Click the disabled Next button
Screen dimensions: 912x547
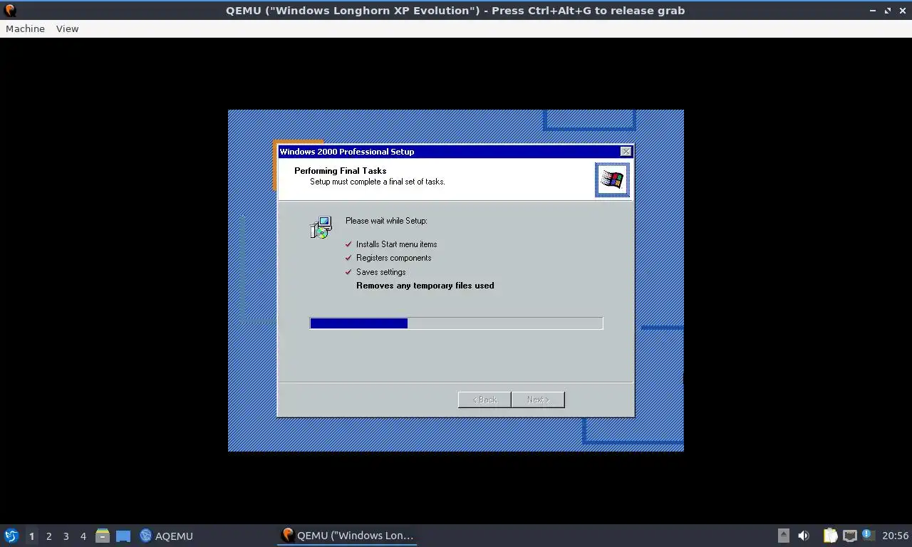pos(538,400)
